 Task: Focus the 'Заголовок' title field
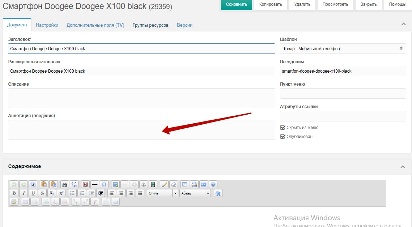point(142,48)
